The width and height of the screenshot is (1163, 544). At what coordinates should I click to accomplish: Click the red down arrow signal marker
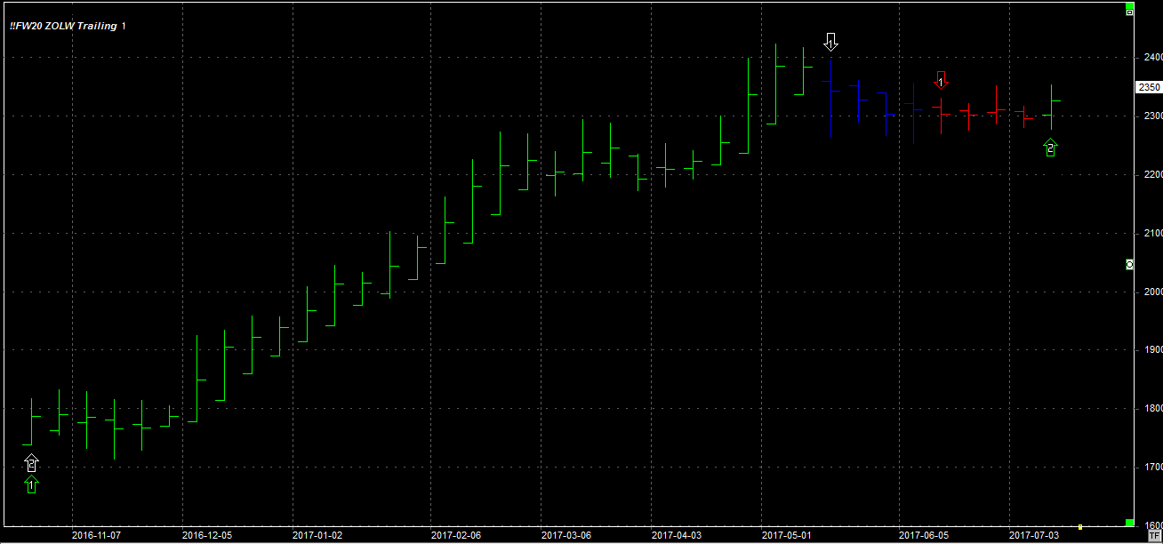coord(941,80)
